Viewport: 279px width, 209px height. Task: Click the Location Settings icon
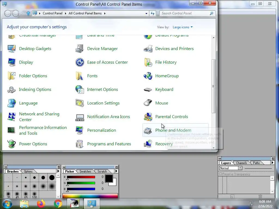[x=80, y=103]
